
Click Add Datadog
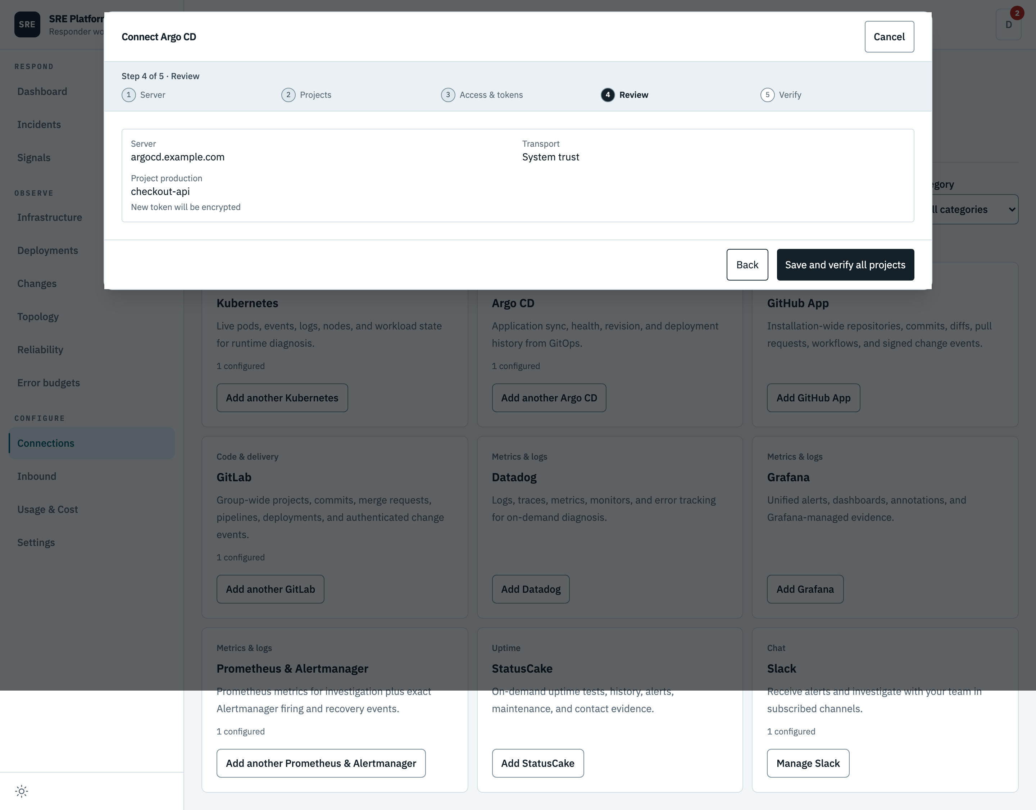click(531, 590)
